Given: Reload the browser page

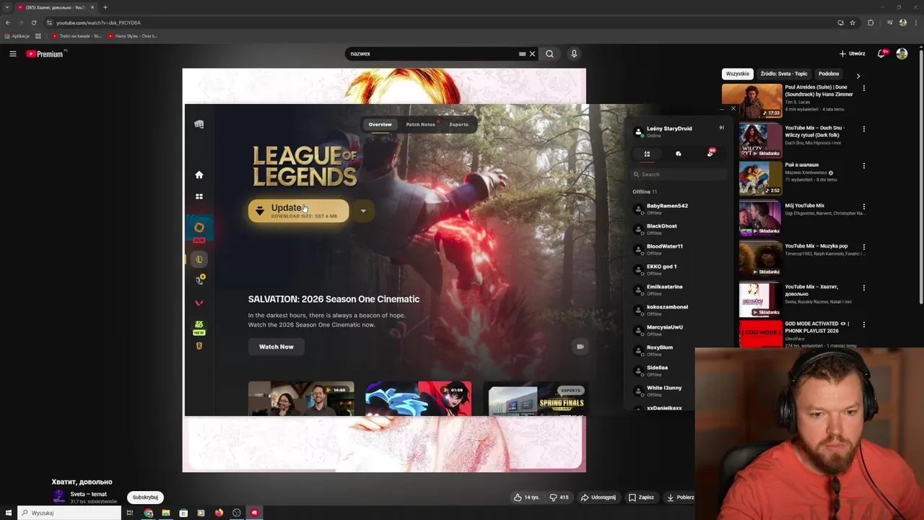Looking at the screenshot, I should point(33,22).
